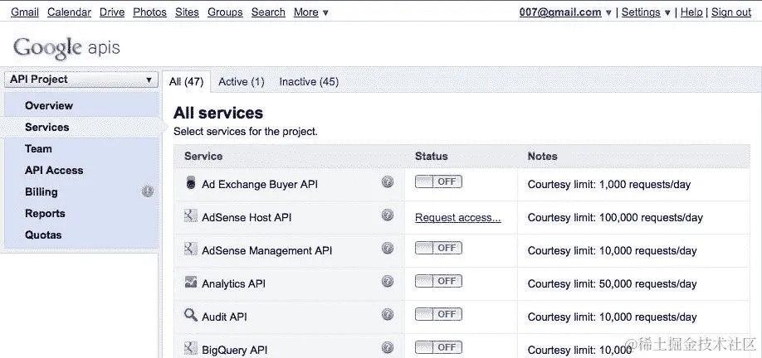Click the Analytics API chart icon
This screenshot has height=358, width=762.
pyautogui.click(x=191, y=282)
